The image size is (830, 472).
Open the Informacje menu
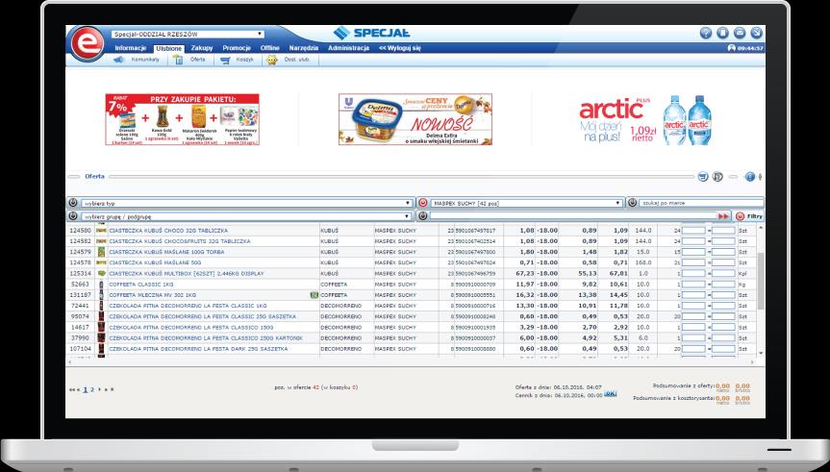(130, 48)
